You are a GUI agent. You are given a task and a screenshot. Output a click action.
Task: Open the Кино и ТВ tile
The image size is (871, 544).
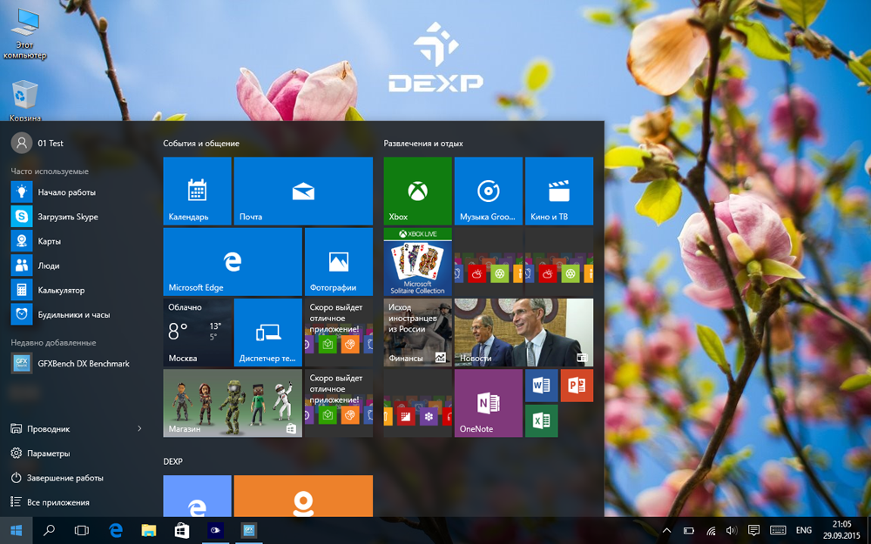pyautogui.click(x=559, y=191)
